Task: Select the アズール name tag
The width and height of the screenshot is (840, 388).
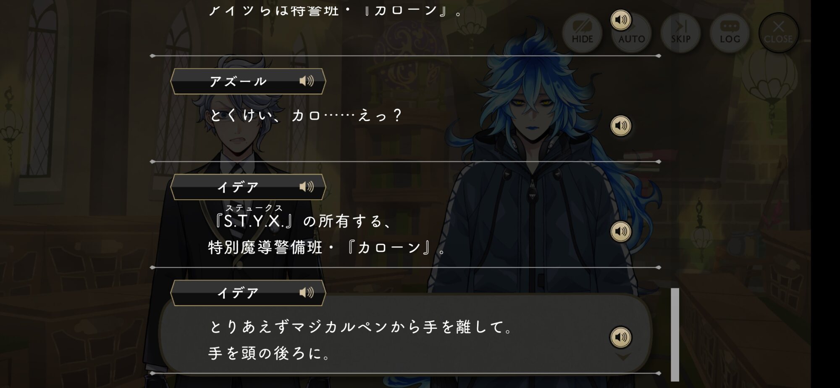Action: click(248, 81)
